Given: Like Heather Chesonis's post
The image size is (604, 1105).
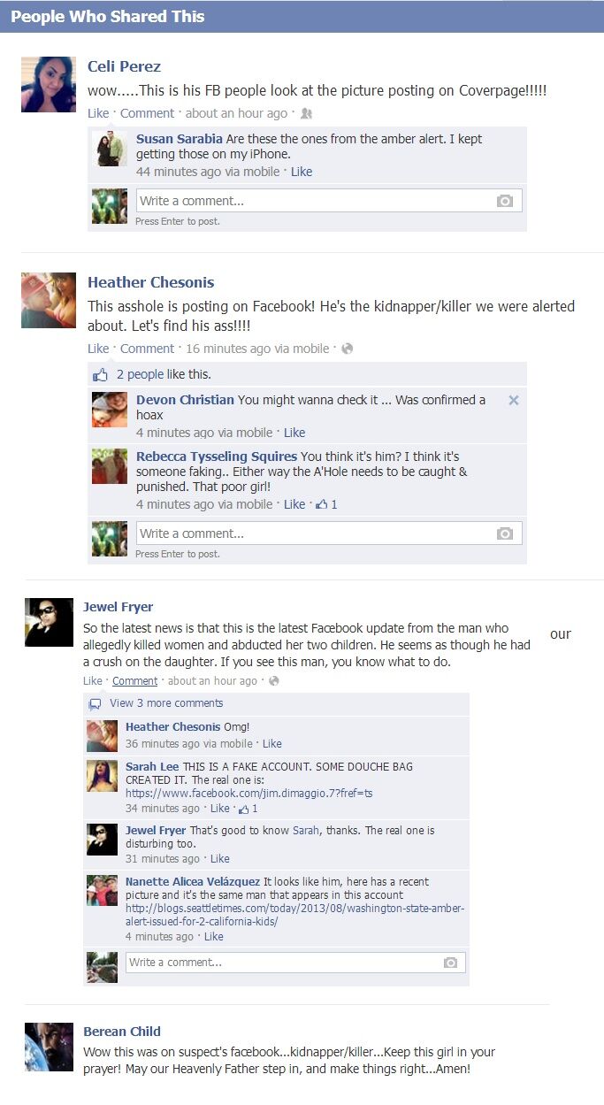Looking at the screenshot, I should point(98,349).
